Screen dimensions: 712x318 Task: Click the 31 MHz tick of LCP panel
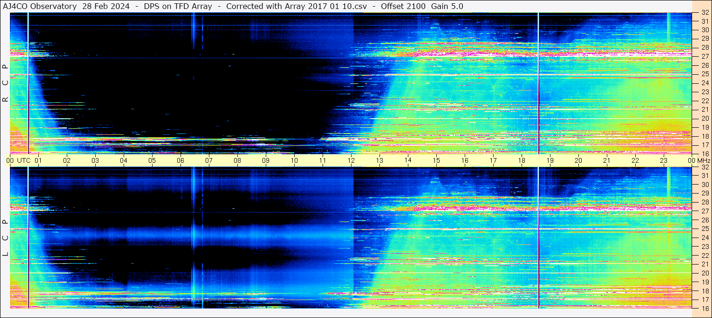coord(704,176)
